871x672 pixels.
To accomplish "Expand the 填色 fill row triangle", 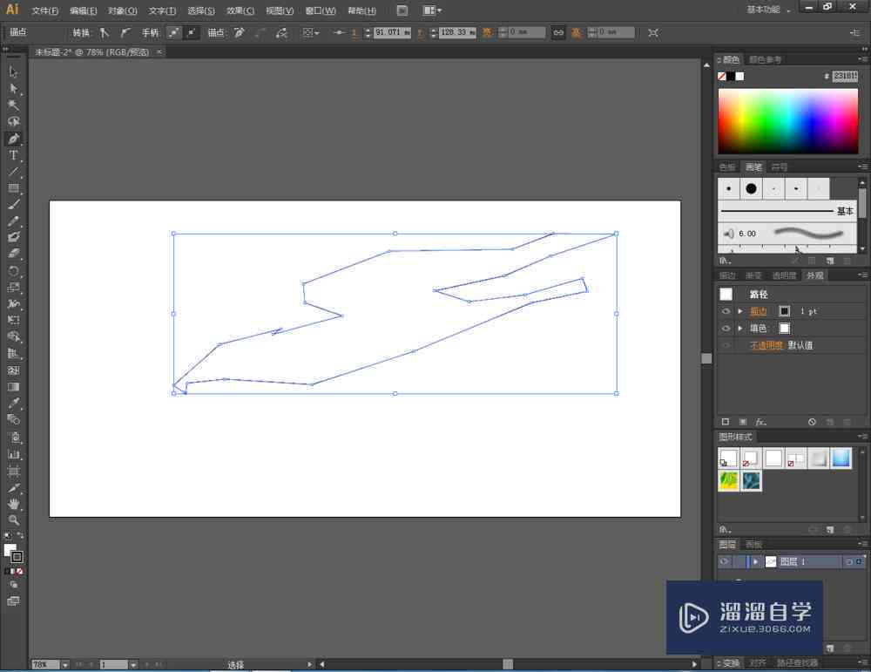I will (x=739, y=329).
